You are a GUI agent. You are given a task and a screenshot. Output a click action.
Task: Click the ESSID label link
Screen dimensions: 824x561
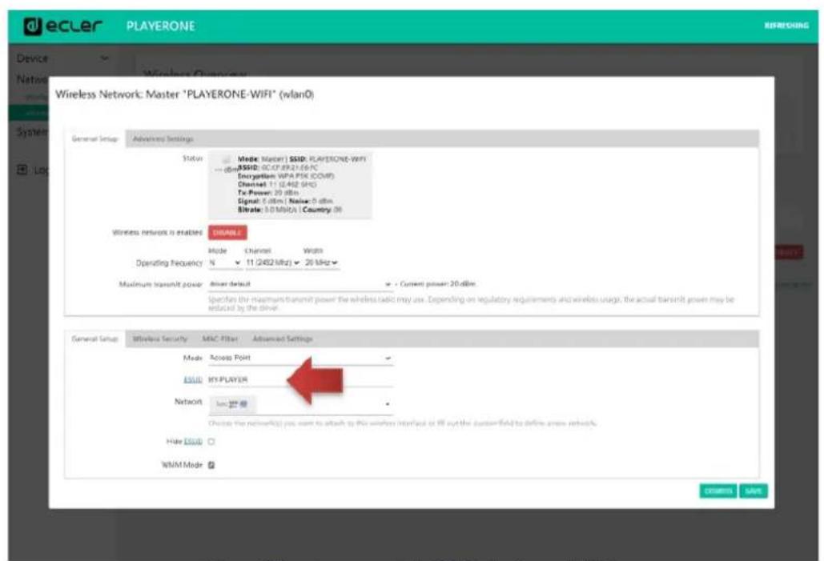point(193,379)
